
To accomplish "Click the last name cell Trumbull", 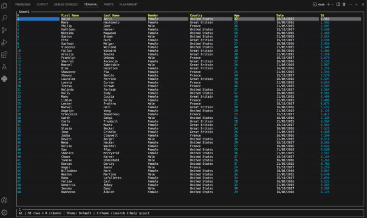I will [x=111, y=121].
